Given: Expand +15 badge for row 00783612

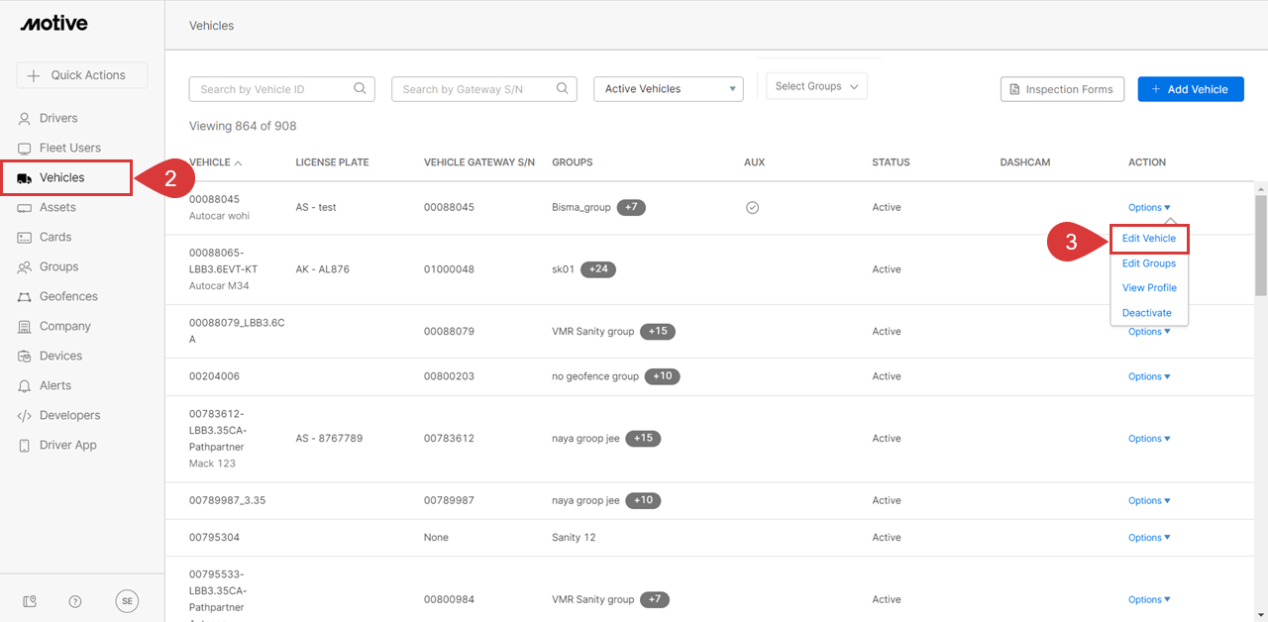Looking at the screenshot, I should pos(643,438).
